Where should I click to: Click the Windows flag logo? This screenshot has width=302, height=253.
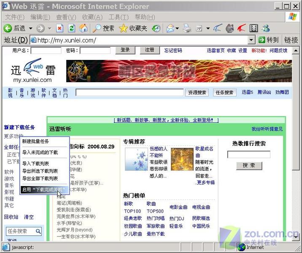[x=293, y=17]
